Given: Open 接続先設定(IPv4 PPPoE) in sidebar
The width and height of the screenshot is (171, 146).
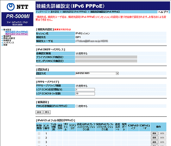Looking at the screenshot, I should pos(17,32).
